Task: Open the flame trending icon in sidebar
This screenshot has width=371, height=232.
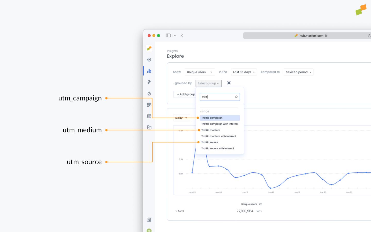Action: point(149,93)
